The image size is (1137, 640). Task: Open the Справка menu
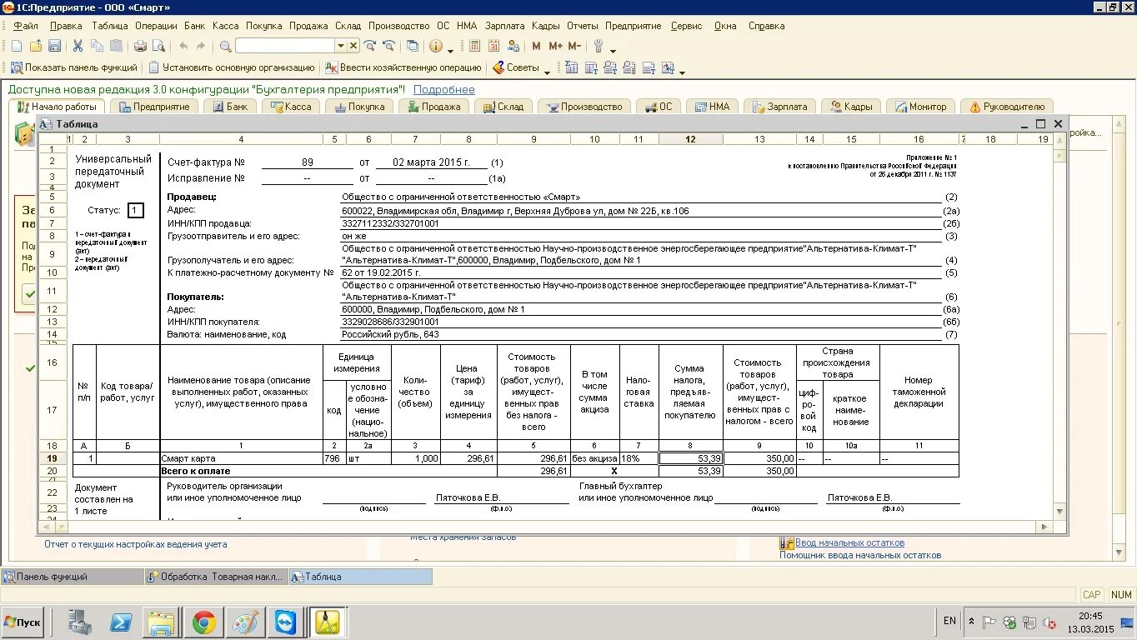(x=766, y=26)
